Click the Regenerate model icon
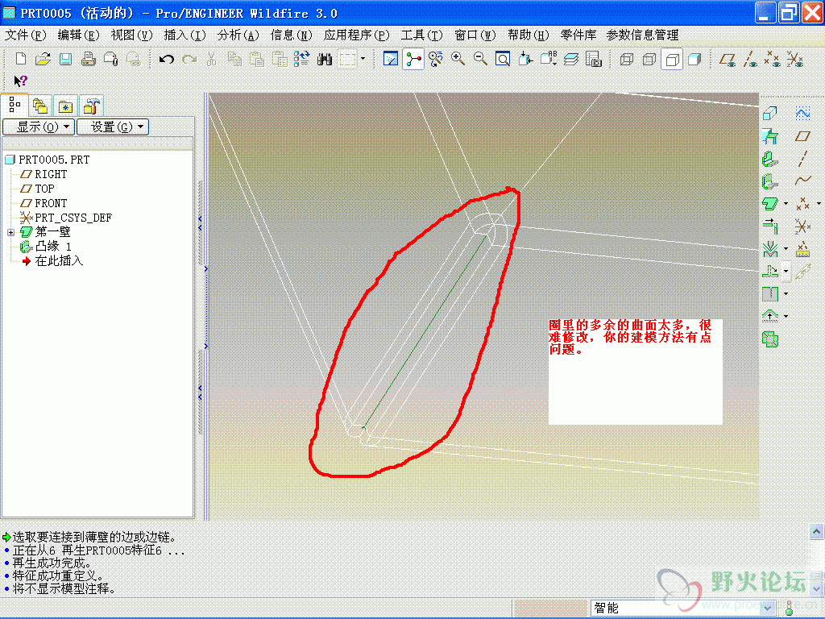Screen dimensions: 825x619 301,59
